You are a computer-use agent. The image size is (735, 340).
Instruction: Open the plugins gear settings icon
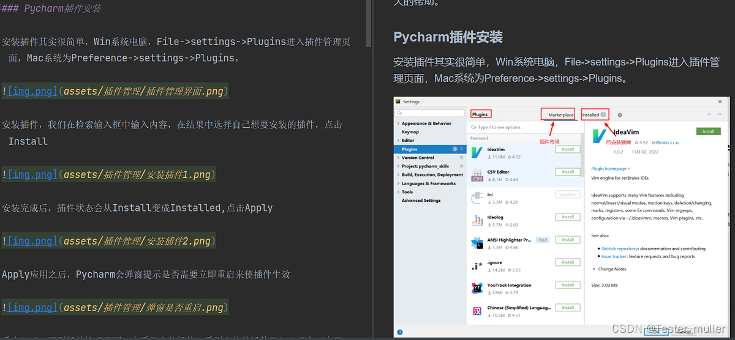[620, 115]
